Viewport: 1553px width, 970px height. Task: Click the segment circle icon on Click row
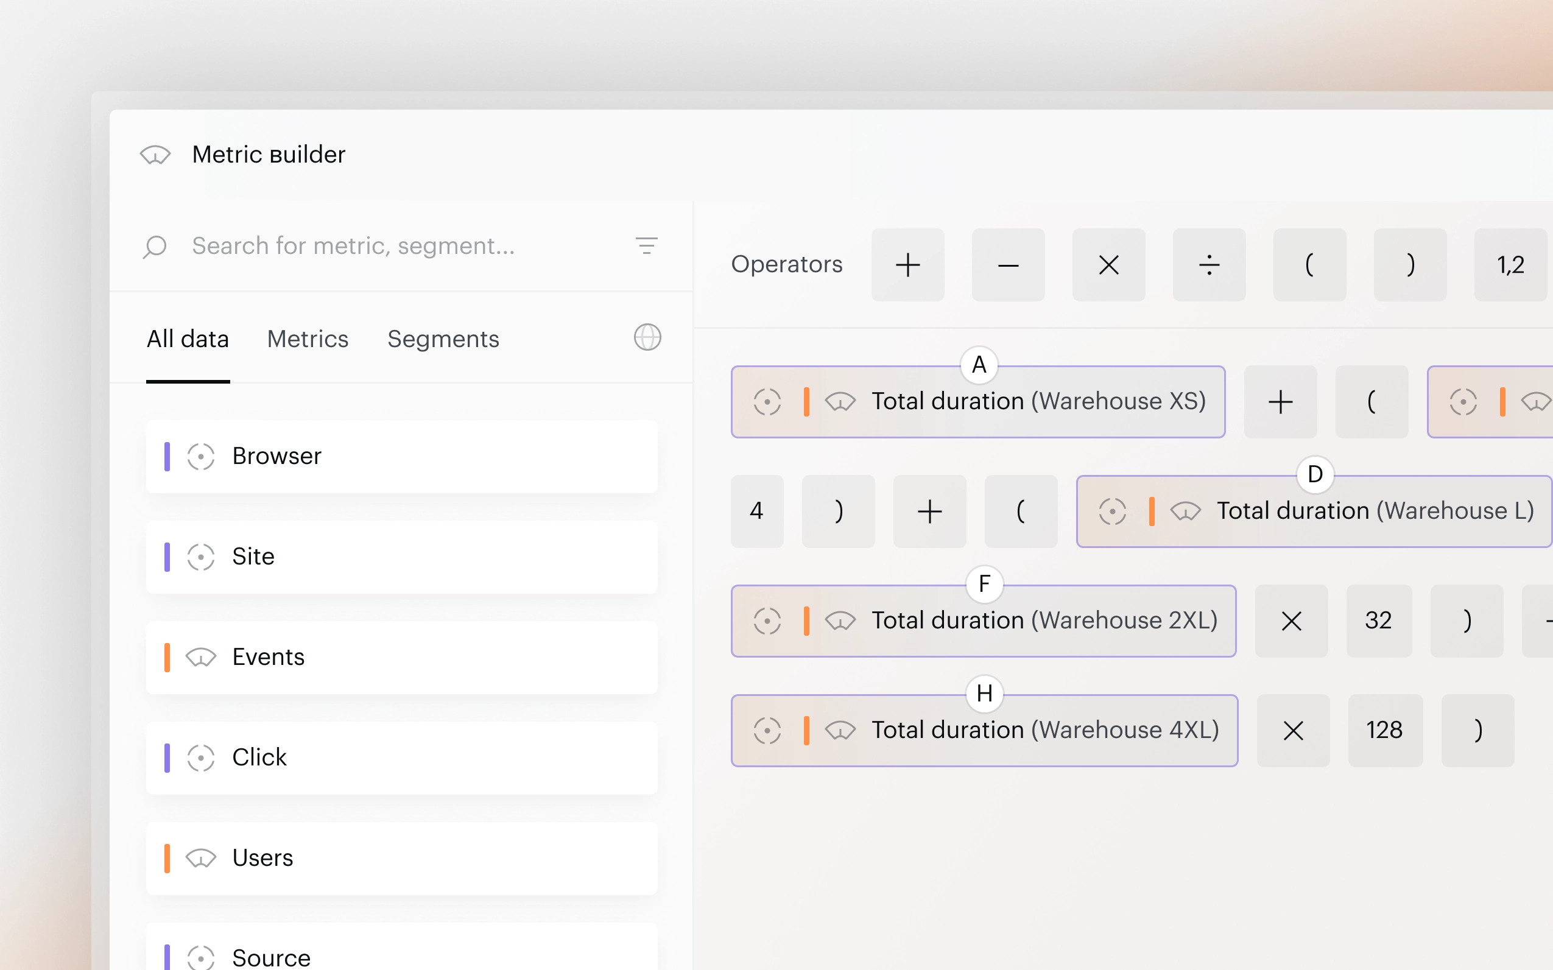[x=201, y=757]
